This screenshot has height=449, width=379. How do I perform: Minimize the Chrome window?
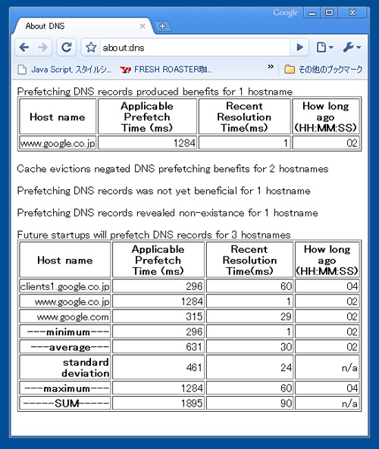[x=312, y=13]
